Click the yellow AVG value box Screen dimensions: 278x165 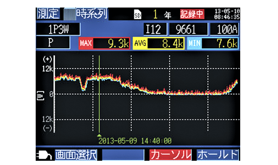(x=159, y=43)
